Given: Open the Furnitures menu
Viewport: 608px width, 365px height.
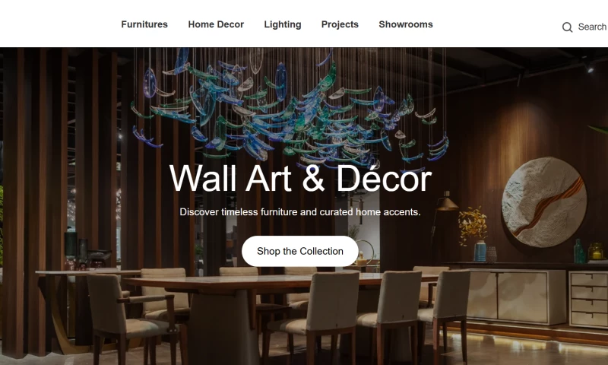Looking at the screenshot, I should pyautogui.click(x=144, y=24).
